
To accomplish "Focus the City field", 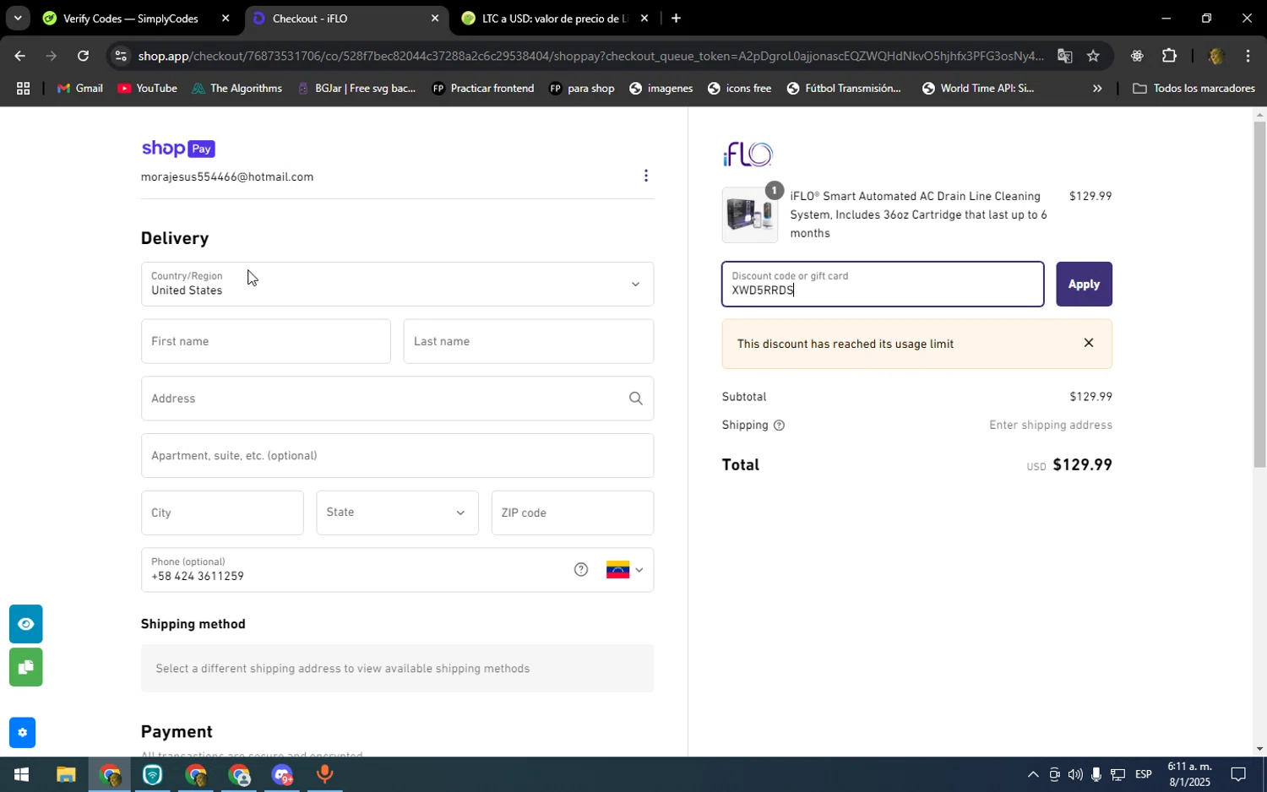I will pos(222,513).
